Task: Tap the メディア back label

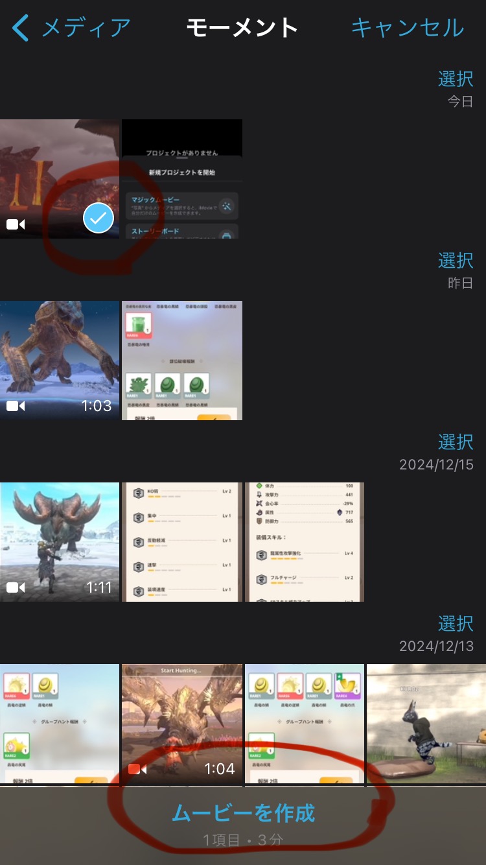Action: [x=86, y=29]
